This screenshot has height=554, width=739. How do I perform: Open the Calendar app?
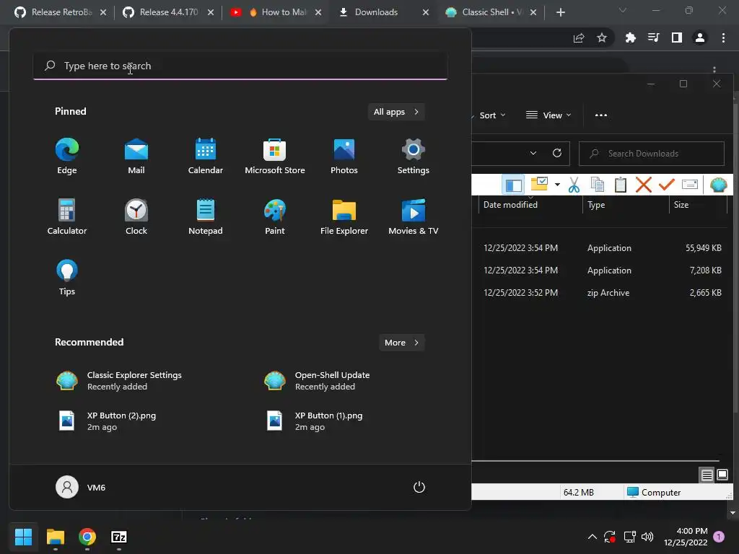(206, 157)
